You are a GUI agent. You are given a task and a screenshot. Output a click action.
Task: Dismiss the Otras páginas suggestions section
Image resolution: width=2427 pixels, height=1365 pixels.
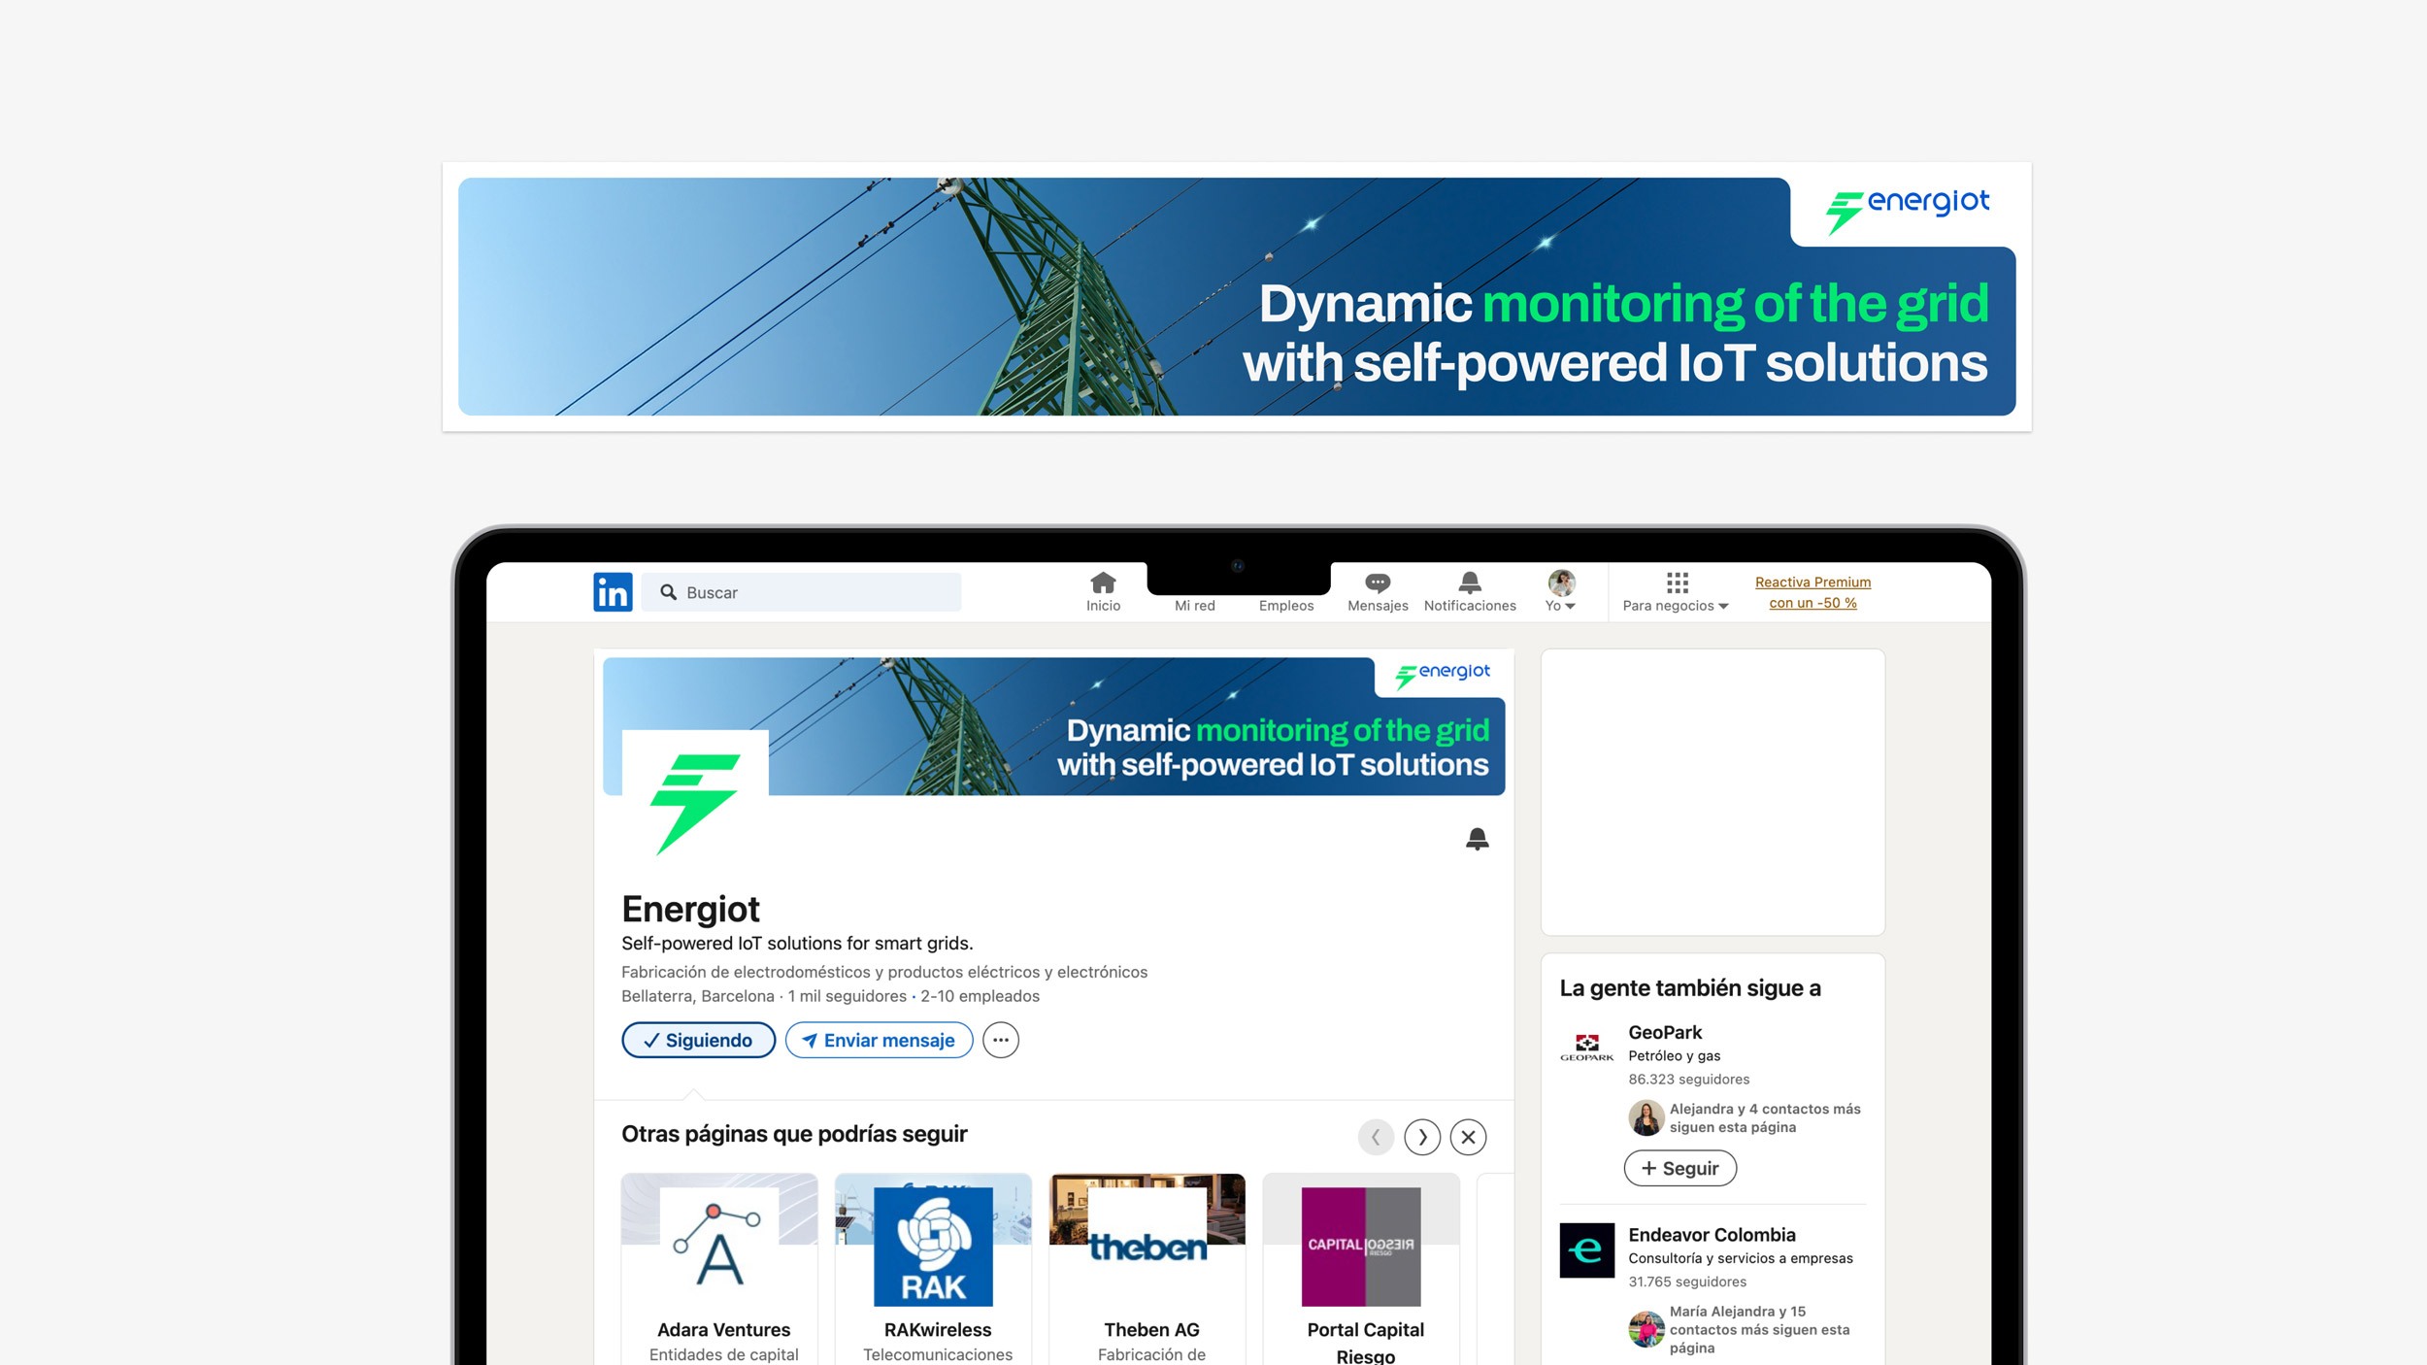1469,1137
